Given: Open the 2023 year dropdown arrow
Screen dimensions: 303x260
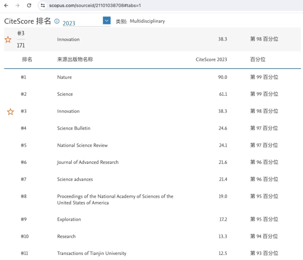Looking at the screenshot, I should coord(107,21).
